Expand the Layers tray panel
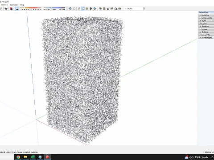214x160 pixels. [x=206, y=24]
